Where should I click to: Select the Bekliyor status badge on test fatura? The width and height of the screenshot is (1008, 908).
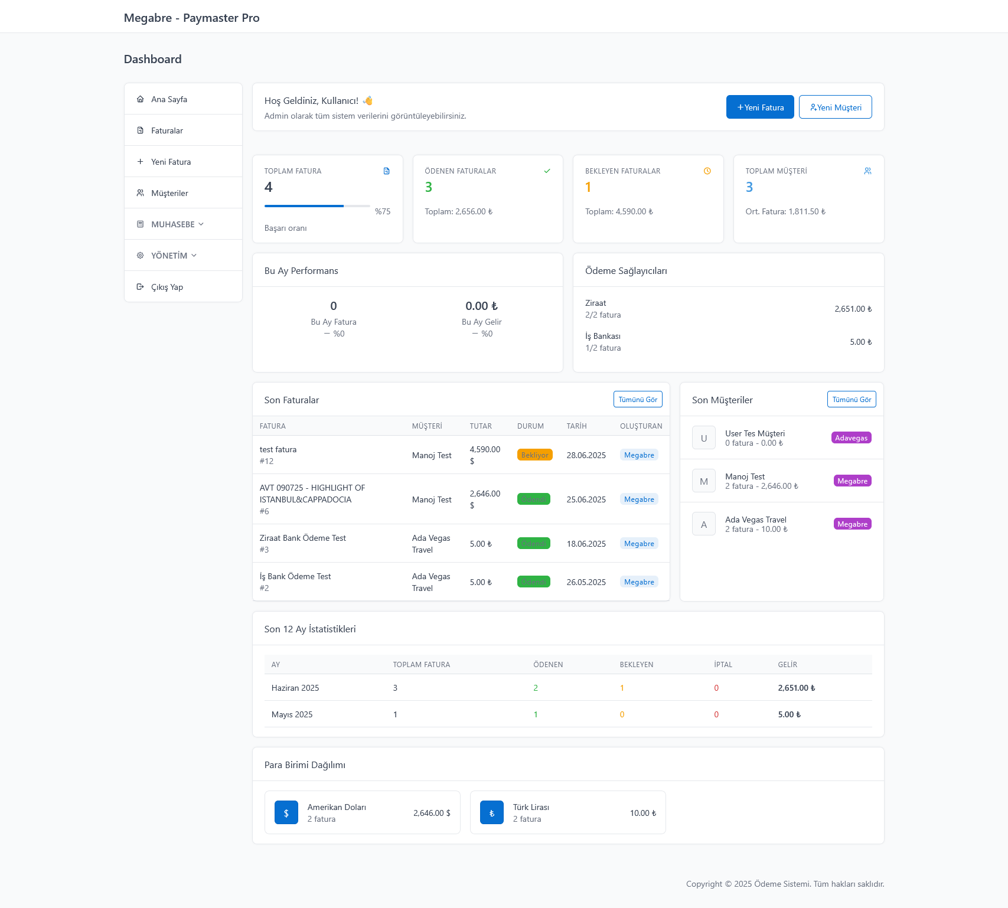[x=534, y=455]
